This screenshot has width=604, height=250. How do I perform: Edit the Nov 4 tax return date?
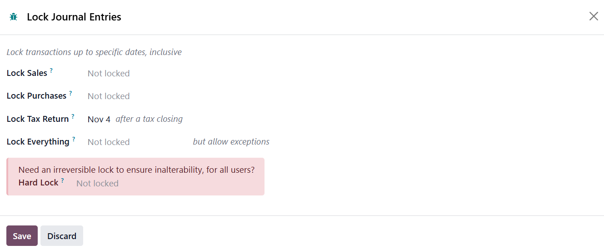point(99,119)
